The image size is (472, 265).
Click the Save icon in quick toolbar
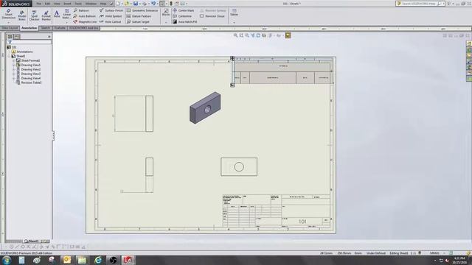point(136,4)
